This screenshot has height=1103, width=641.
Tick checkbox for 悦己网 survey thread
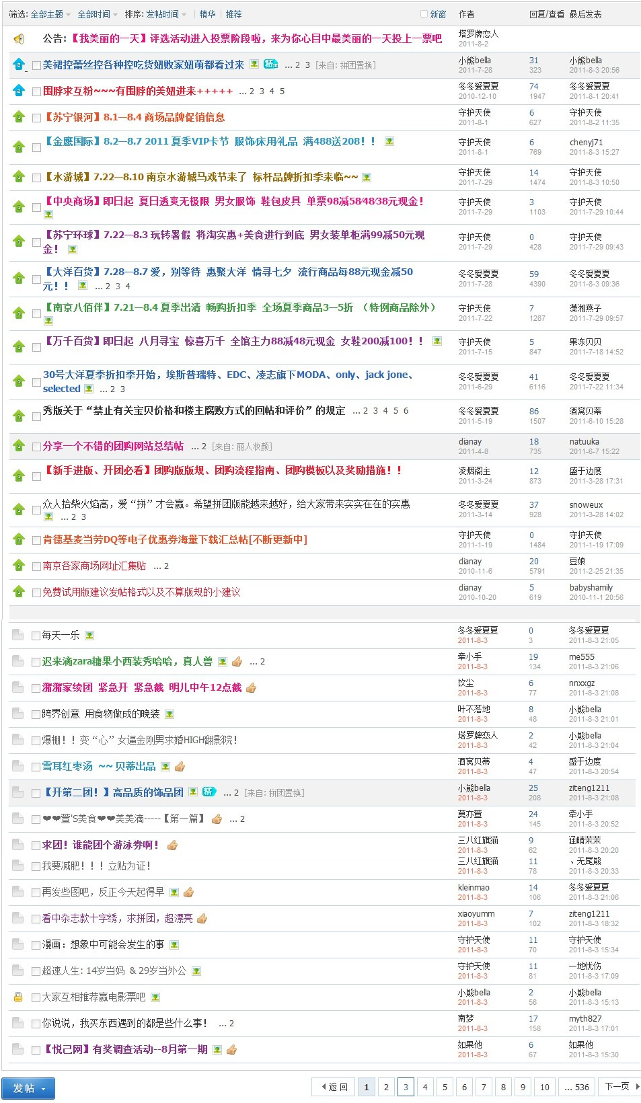click(x=36, y=1050)
